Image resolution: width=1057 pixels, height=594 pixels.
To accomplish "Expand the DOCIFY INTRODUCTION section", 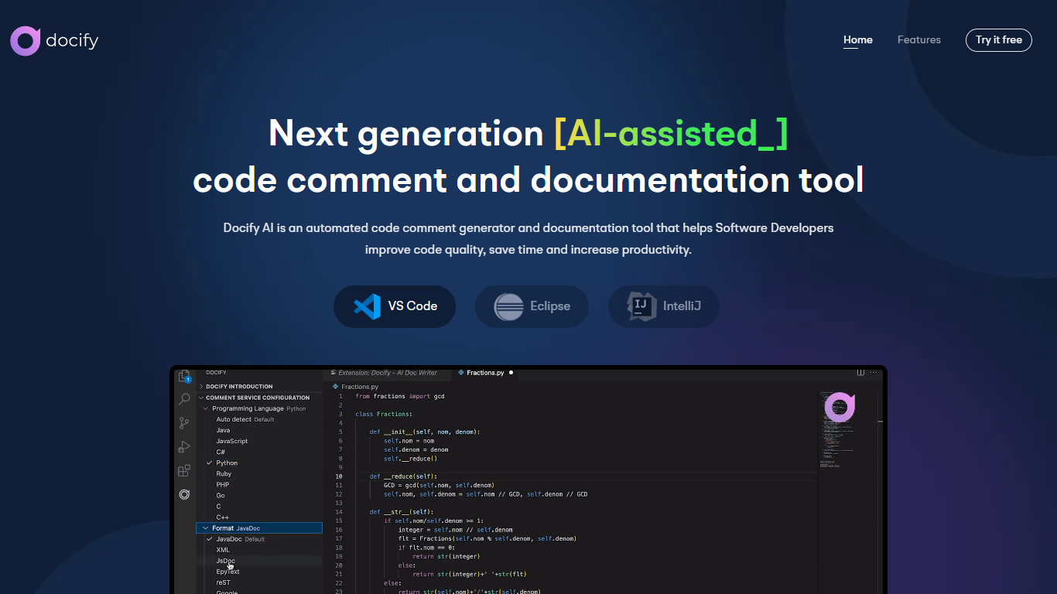I will click(x=259, y=387).
